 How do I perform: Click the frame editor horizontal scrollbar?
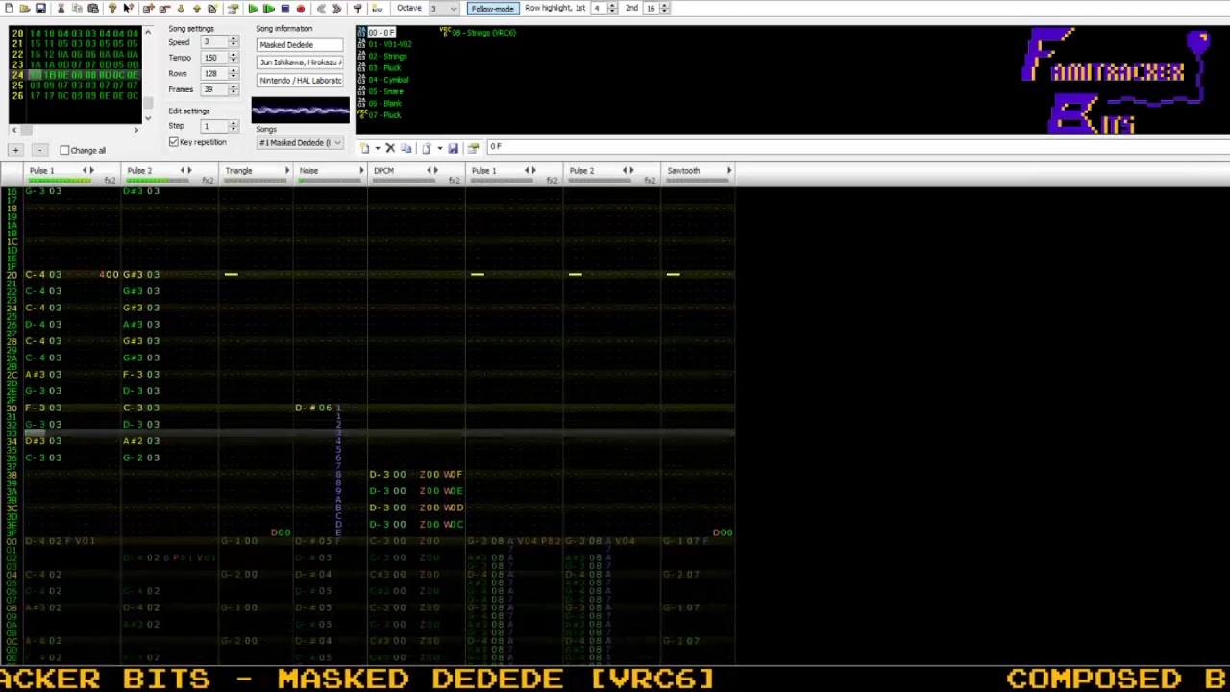(x=75, y=129)
